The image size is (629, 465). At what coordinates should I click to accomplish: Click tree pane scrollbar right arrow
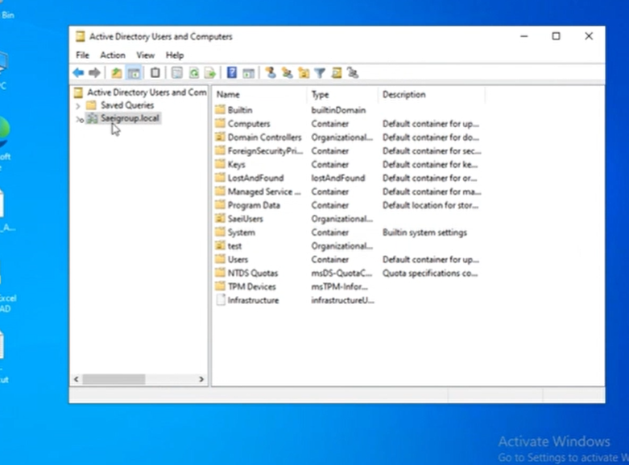tap(201, 379)
